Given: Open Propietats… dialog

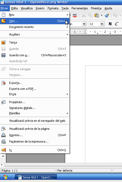Looking at the screenshot, I should (35, 102).
